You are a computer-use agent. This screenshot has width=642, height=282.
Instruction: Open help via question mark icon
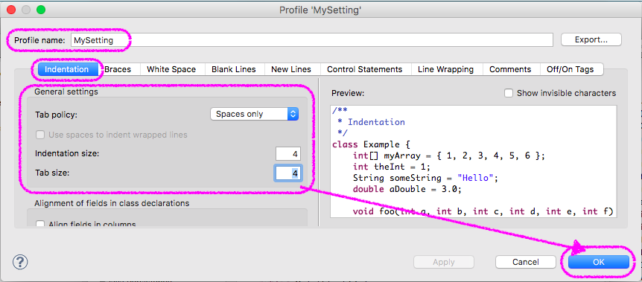pos(20,261)
